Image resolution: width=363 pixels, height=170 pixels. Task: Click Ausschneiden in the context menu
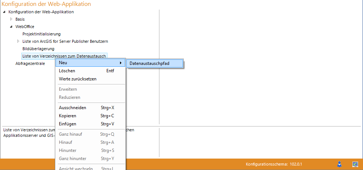[x=73, y=108]
